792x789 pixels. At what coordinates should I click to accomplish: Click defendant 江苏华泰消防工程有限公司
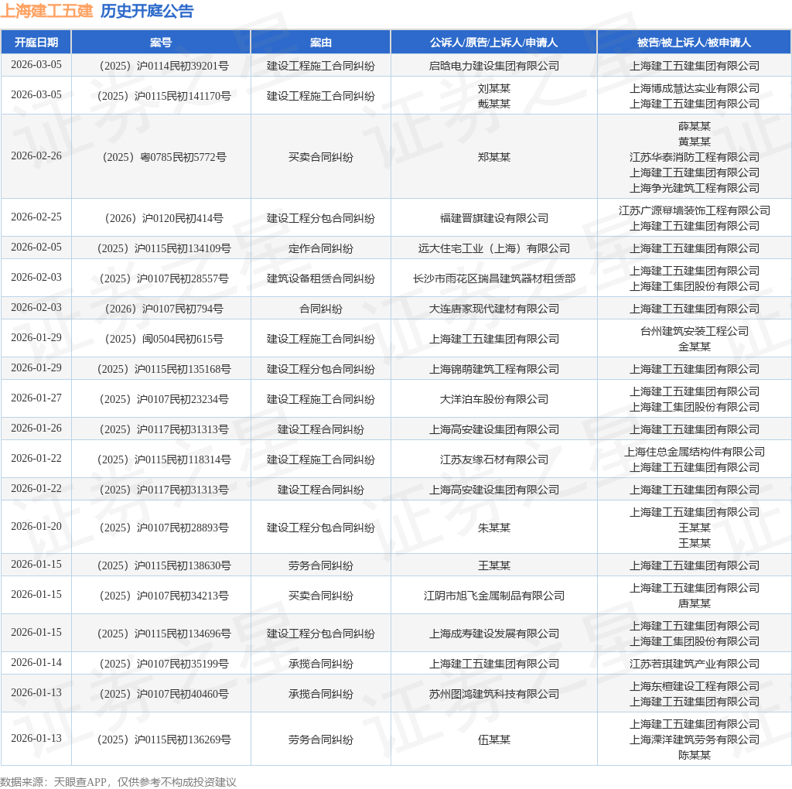(x=694, y=157)
